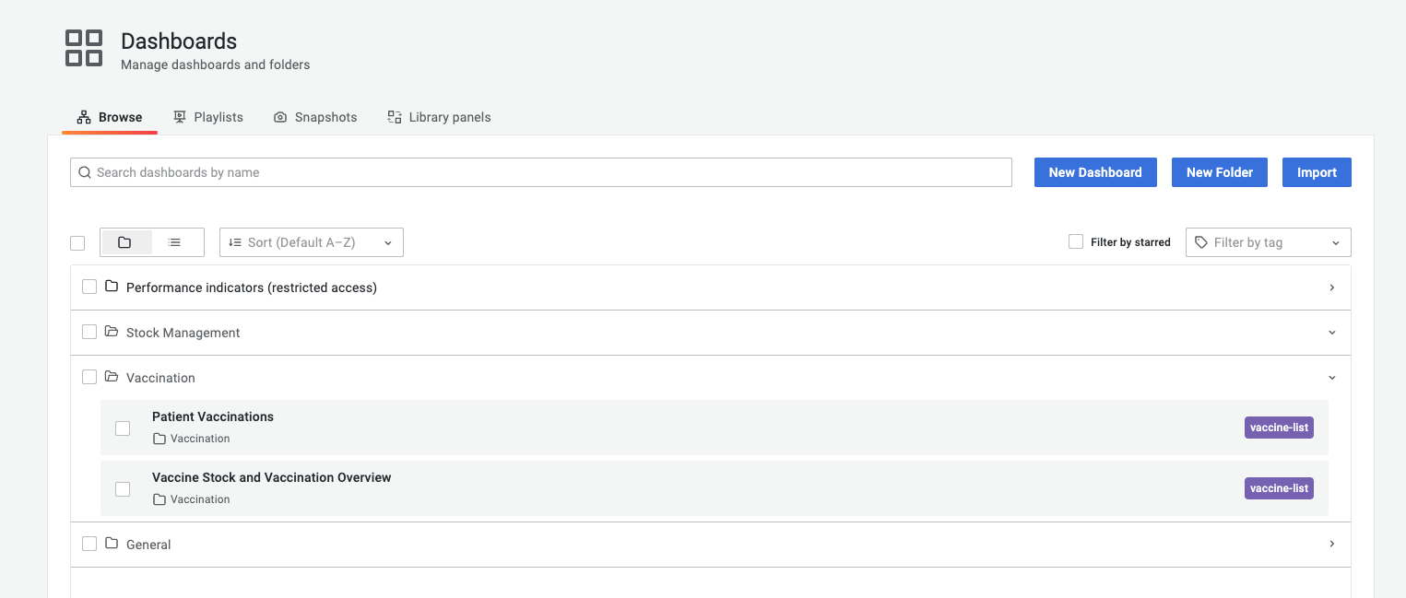Click the sort arrows icon in Sort control

pyautogui.click(x=236, y=241)
